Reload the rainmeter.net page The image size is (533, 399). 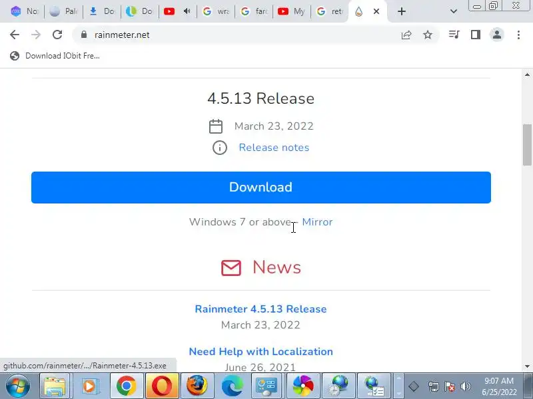(x=57, y=35)
